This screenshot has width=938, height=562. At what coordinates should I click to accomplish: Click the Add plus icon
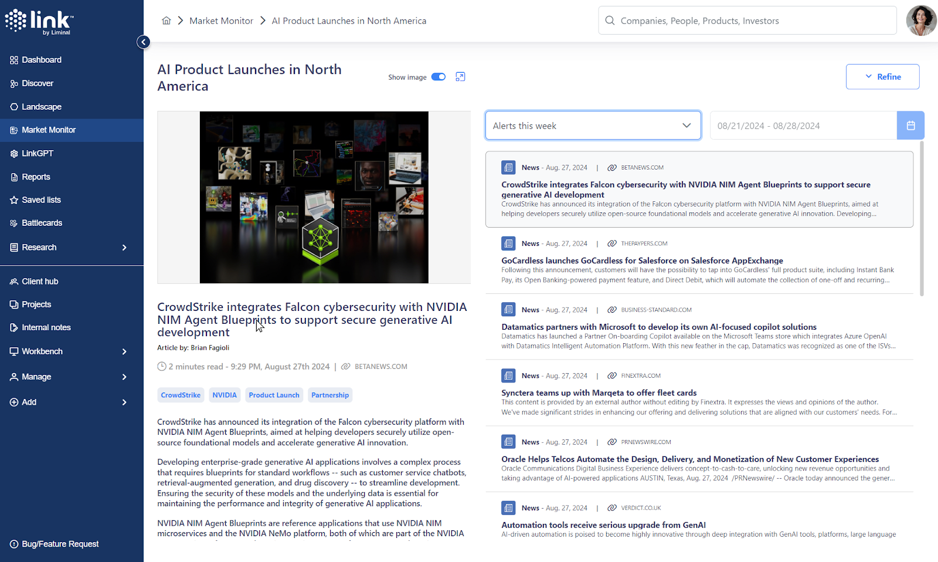click(14, 402)
